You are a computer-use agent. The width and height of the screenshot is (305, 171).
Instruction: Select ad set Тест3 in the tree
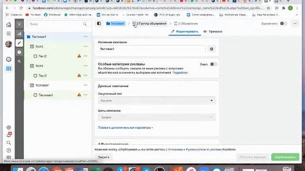(39, 66)
